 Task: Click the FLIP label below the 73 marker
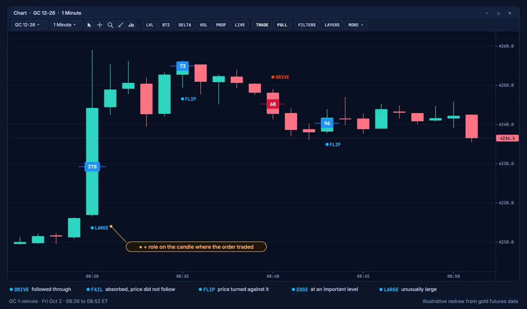click(189, 99)
